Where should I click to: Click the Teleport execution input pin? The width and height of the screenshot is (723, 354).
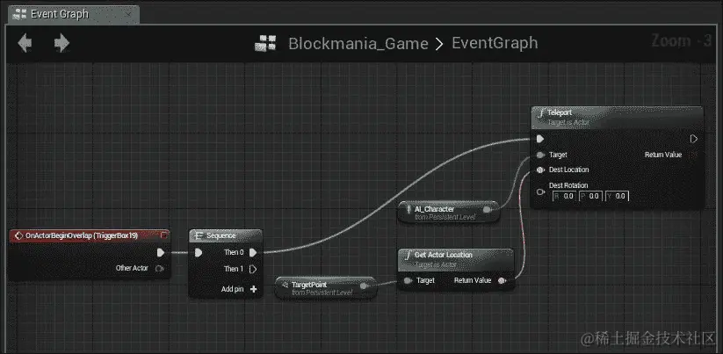click(540, 139)
